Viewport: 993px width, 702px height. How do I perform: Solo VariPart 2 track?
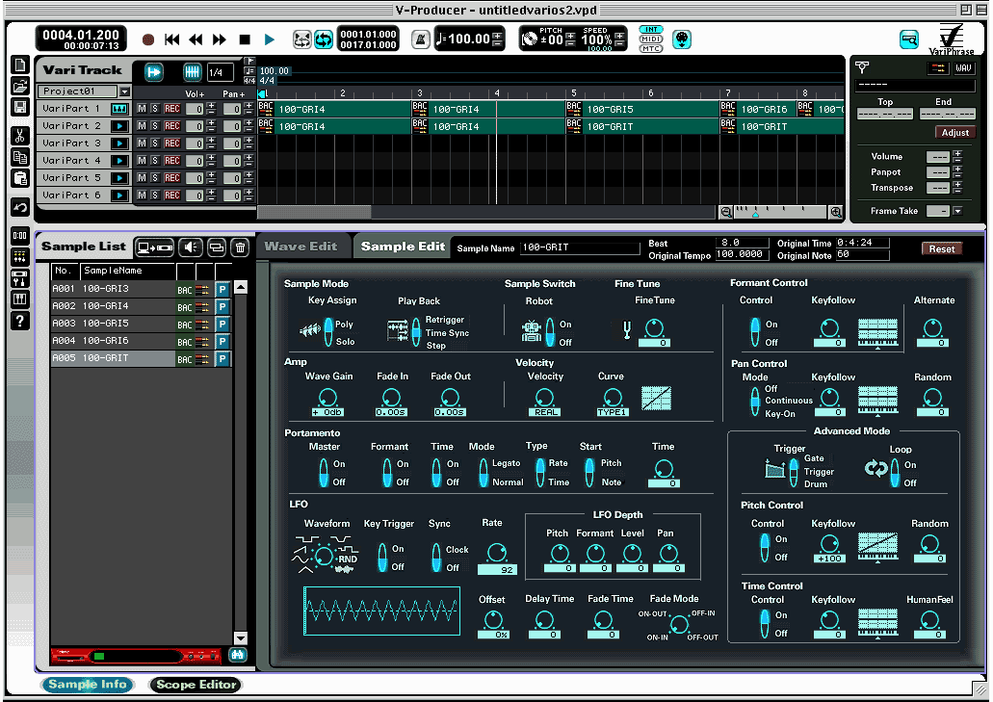click(154, 126)
